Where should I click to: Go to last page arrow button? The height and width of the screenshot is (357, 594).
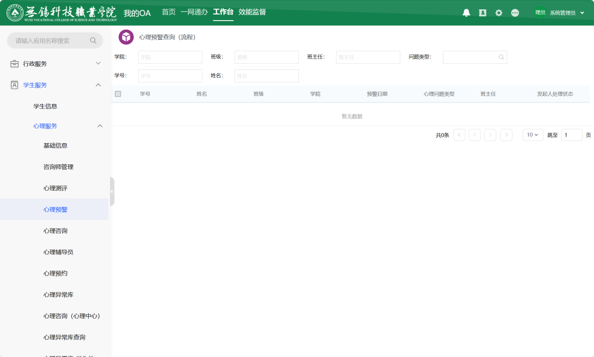coord(506,135)
